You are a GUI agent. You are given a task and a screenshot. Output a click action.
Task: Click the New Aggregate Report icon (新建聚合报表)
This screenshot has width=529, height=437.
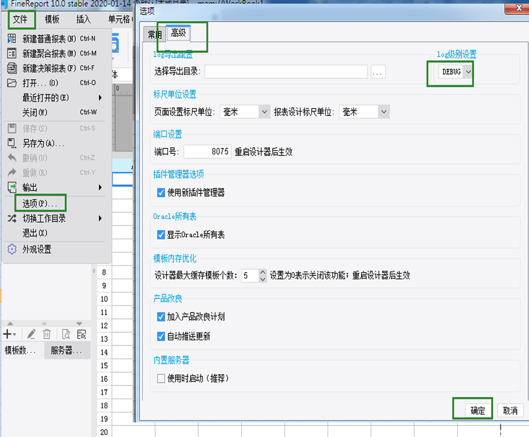12,53
